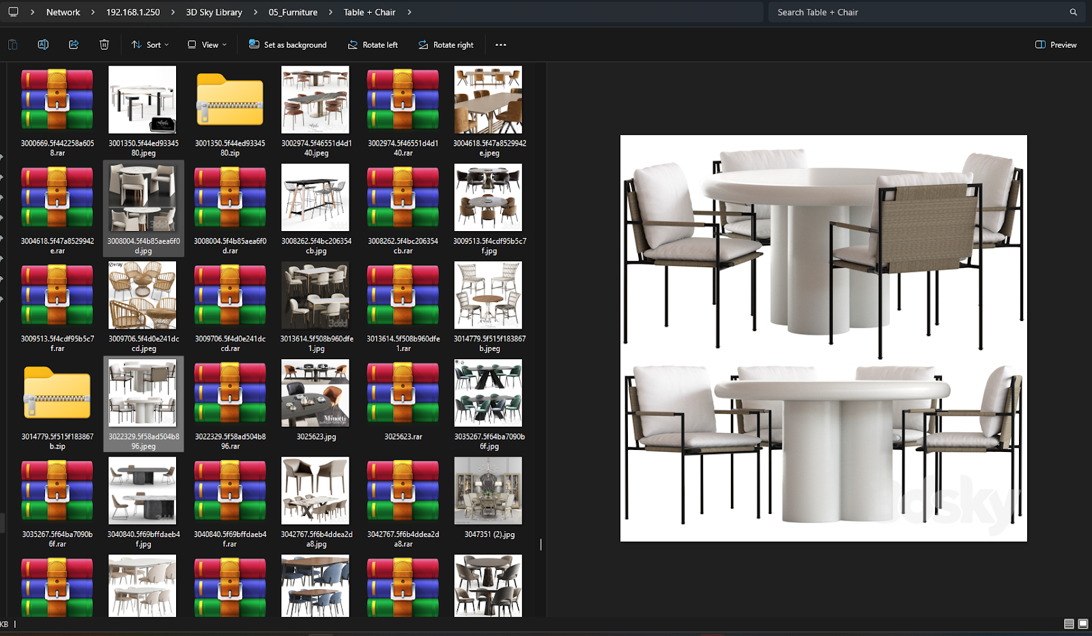The image size is (1092, 636).
Task: Select the 3001350.5f44ed9334580.zip folder icon
Action: 230,100
